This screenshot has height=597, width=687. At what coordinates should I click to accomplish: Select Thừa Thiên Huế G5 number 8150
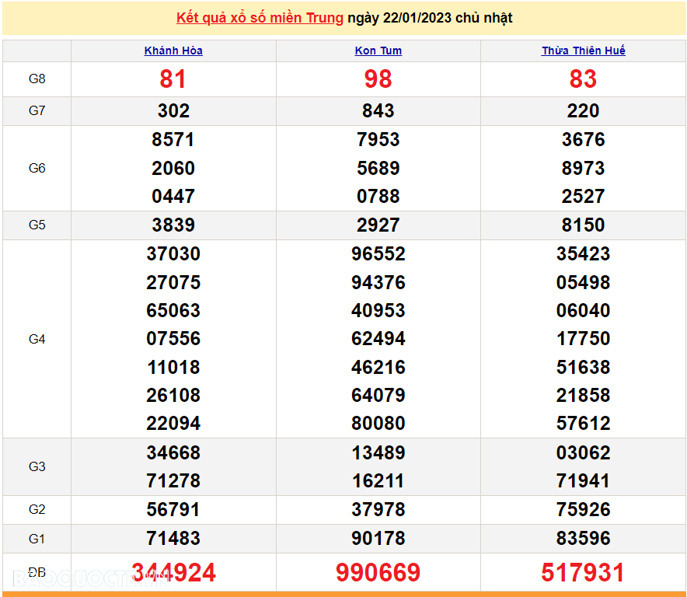(583, 225)
